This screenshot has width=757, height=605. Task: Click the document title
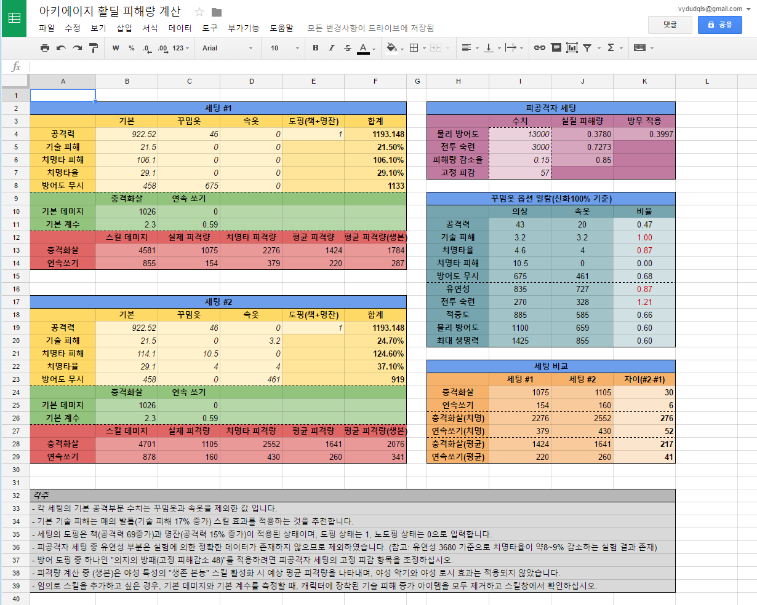click(110, 12)
